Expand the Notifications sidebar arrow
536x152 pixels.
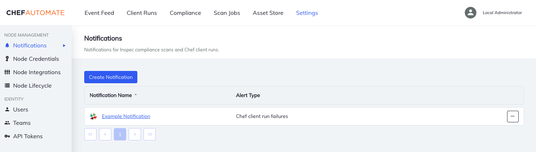click(x=64, y=46)
